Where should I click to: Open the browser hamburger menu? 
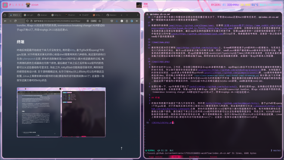(x=137, y=21)
